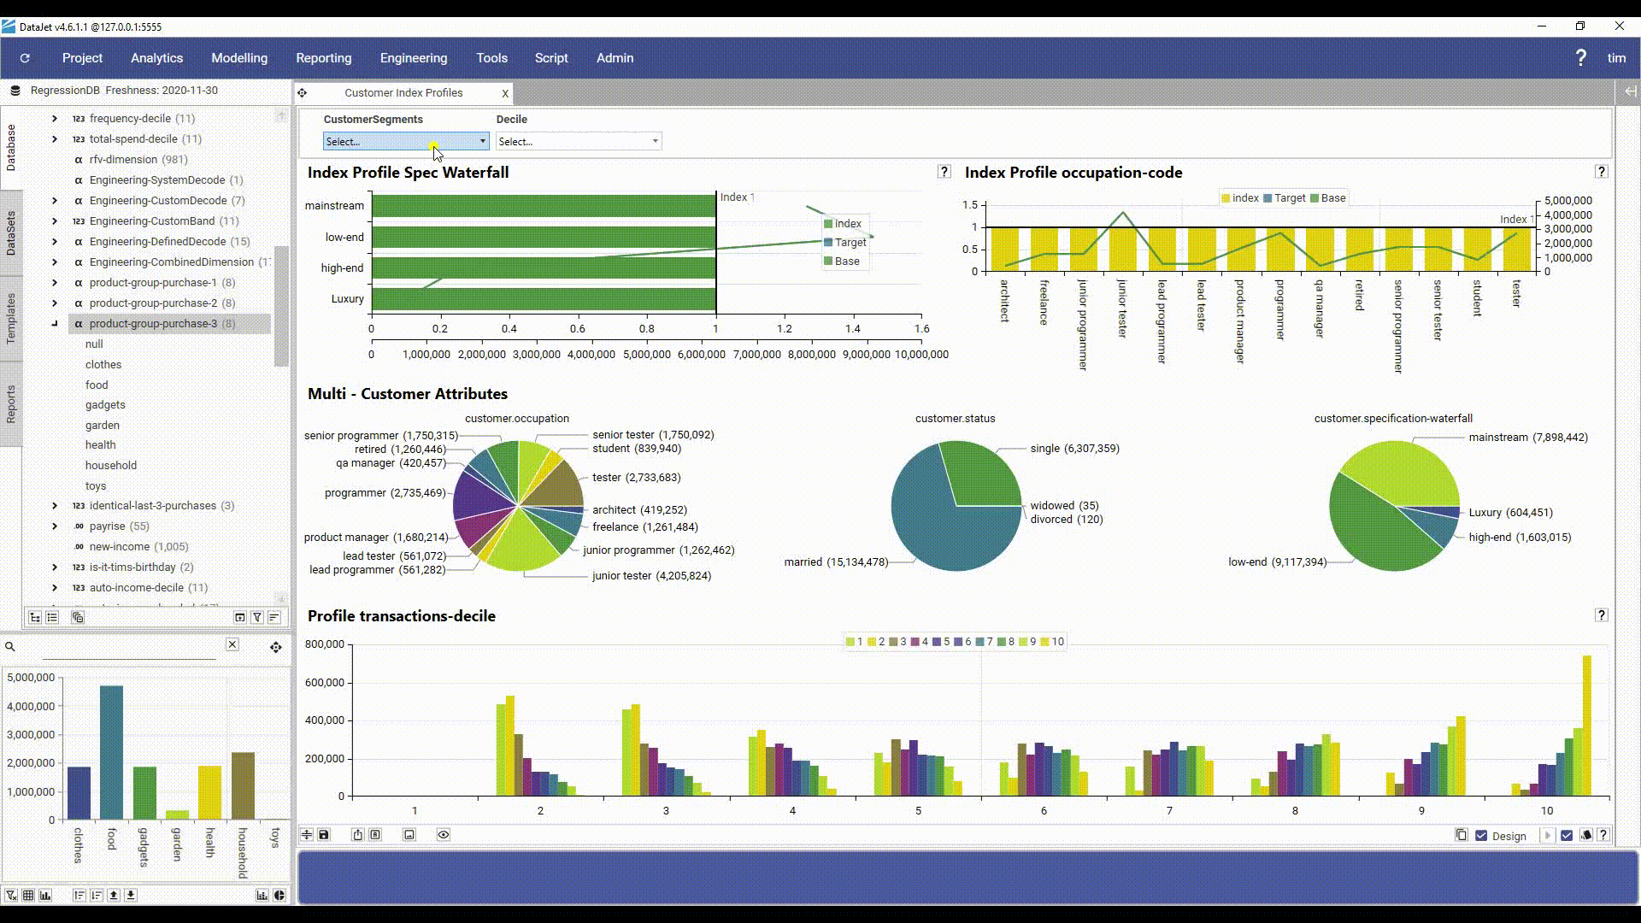Toggle the eye preview icon in the report toolbar
The height and width of the screenshot is (923, 1641).
[x=444, y=835]
